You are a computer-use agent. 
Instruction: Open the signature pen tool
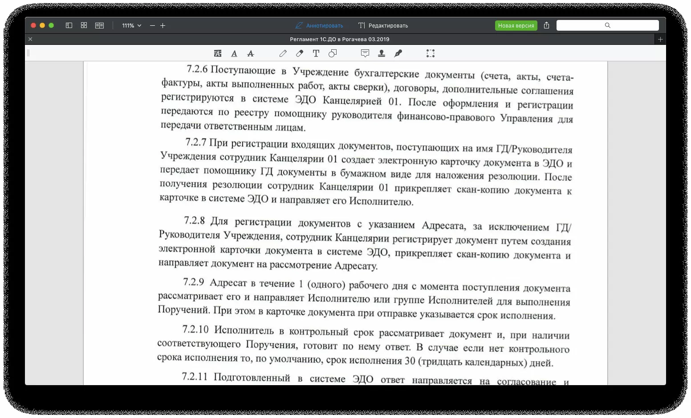(398, 53)
